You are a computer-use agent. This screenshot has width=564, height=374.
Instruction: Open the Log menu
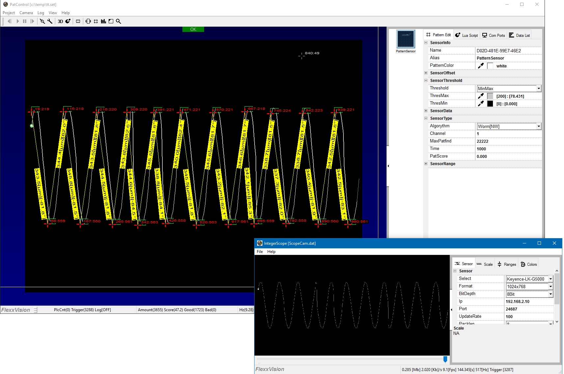[x=41, y=13]
